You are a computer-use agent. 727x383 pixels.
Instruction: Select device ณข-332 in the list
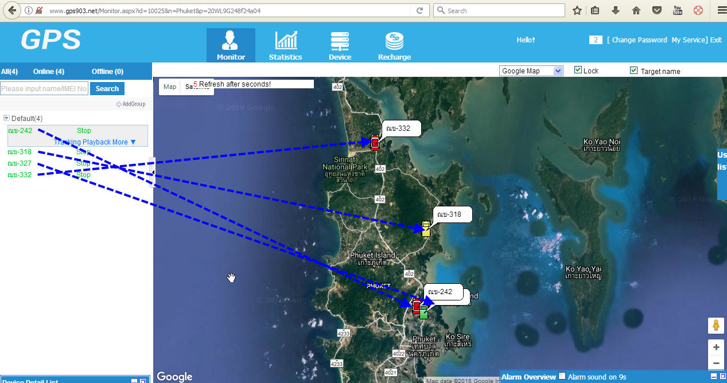(20, 175)
